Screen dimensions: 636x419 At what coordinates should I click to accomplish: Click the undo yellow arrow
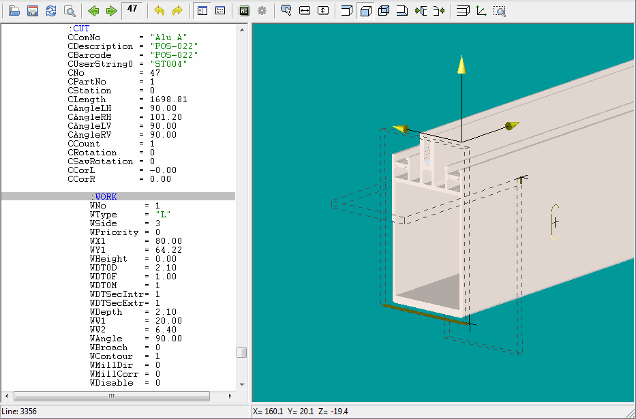click(x=159, y=11)
